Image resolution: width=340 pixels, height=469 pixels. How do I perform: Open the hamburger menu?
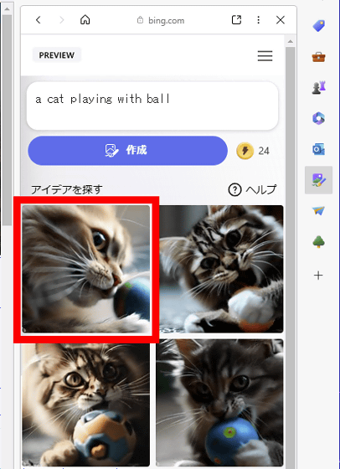click(x=265, y=56)
